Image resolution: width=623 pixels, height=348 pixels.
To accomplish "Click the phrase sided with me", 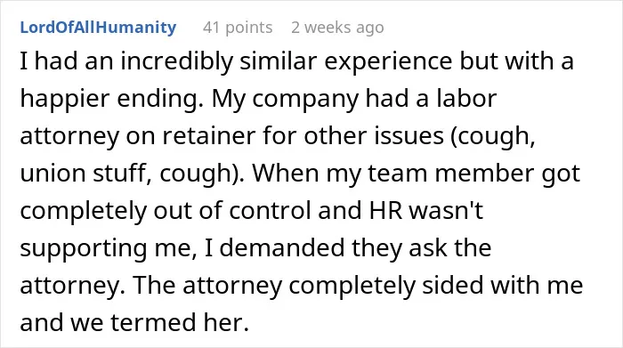I will (x=502, y=285).
